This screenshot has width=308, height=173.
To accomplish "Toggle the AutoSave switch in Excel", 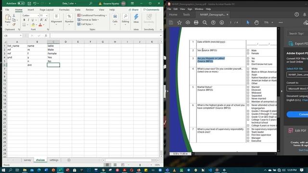I will [x=21, y=3].
